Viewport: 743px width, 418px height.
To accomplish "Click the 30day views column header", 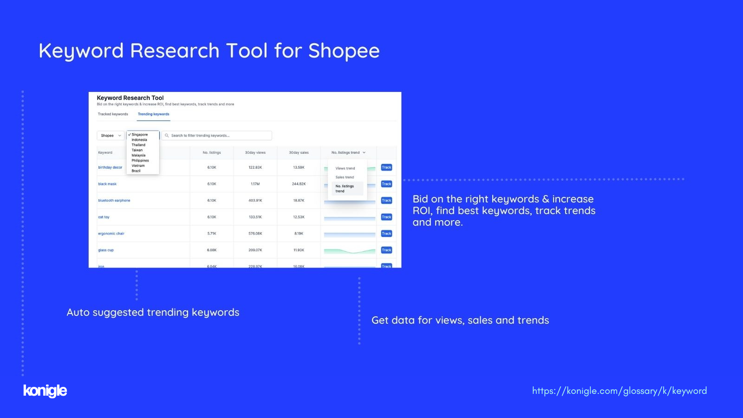I will [x=255, y=152].
